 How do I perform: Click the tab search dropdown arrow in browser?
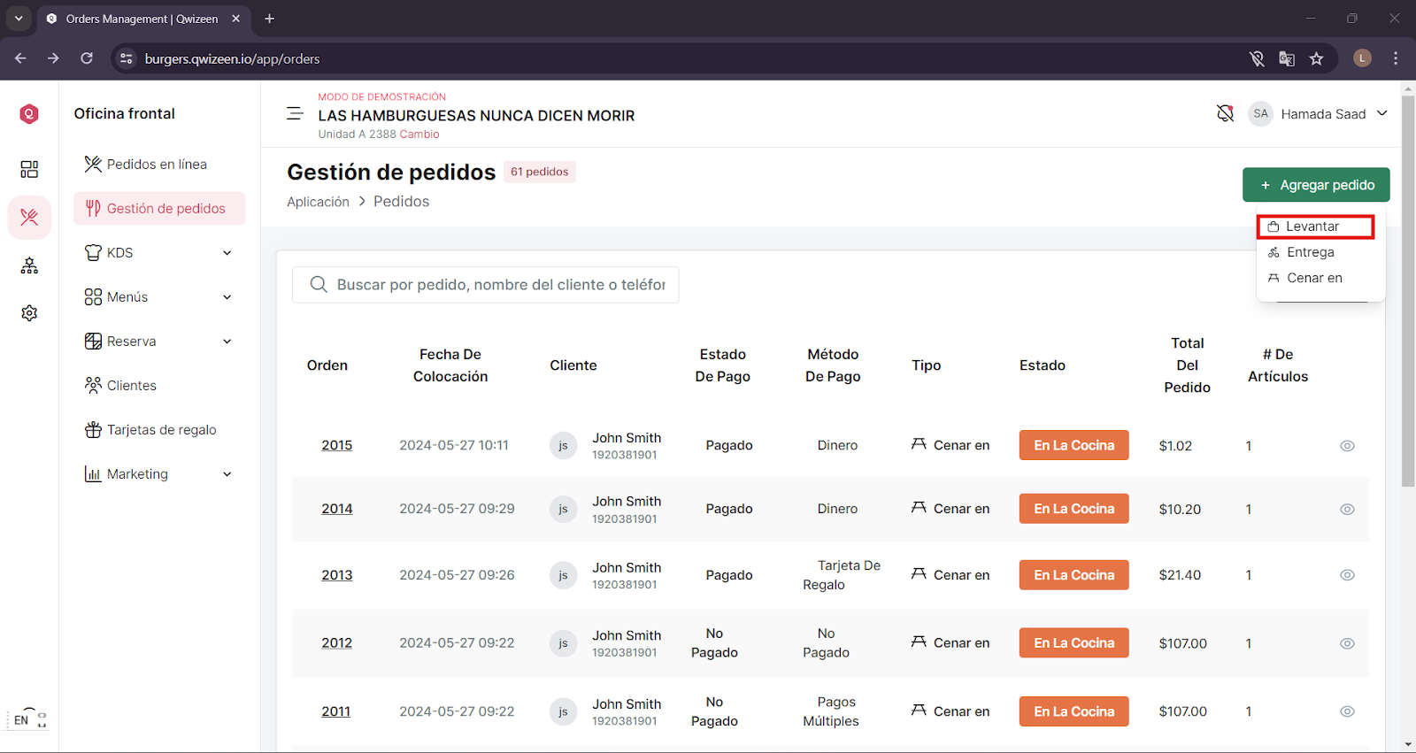(x=18, y=19)
